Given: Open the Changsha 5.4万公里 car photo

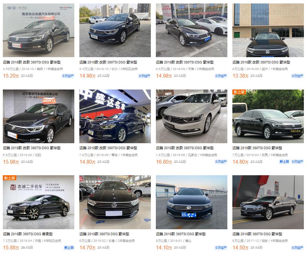Looking at the screenshot, I should click(x=115, y=30).
